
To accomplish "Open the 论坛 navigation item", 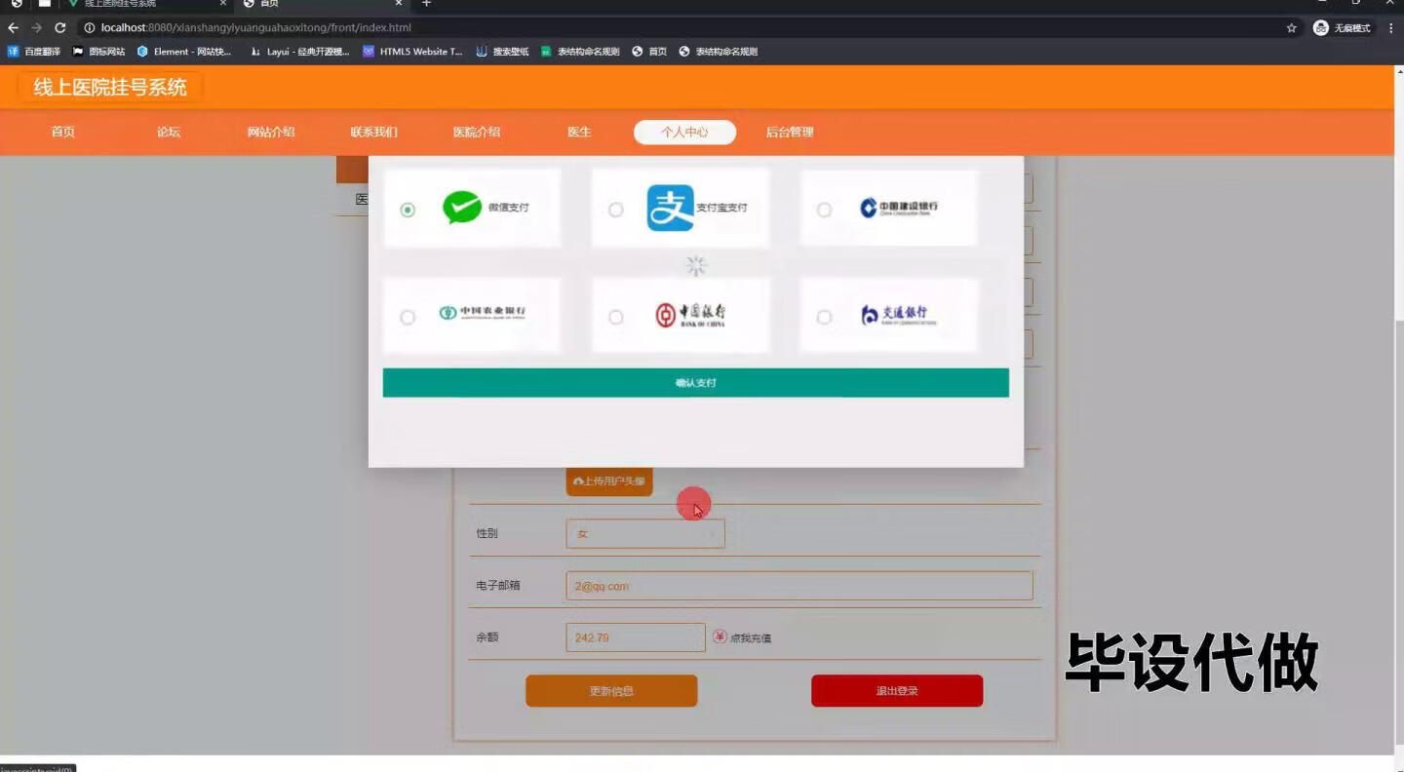I will pos(169,133).
